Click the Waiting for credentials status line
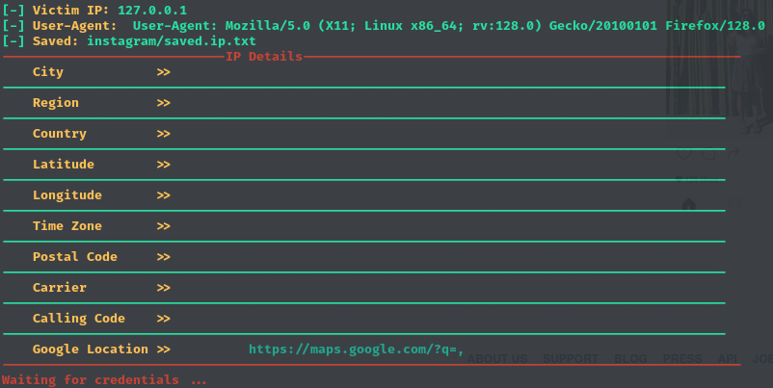Viewport: 773px width, 388px height. (104, 380)
